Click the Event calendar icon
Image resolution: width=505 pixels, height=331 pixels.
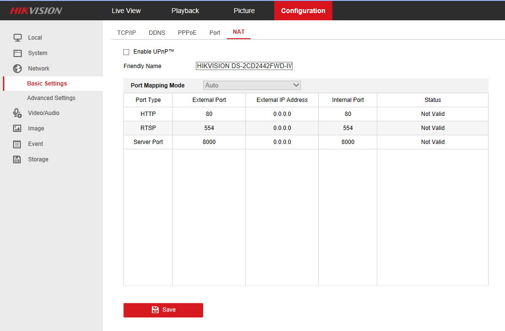18,144
